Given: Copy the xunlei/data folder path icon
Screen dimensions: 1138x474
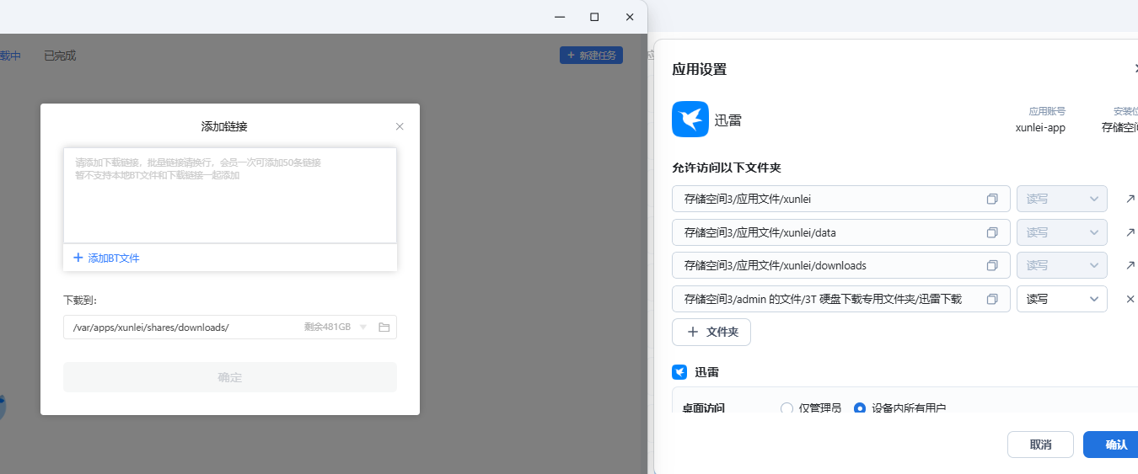Looking at the screenshot, I should click(x=992, y=232).
